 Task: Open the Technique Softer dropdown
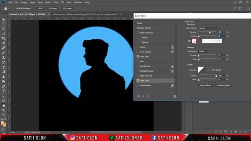(x=204, y=51)
